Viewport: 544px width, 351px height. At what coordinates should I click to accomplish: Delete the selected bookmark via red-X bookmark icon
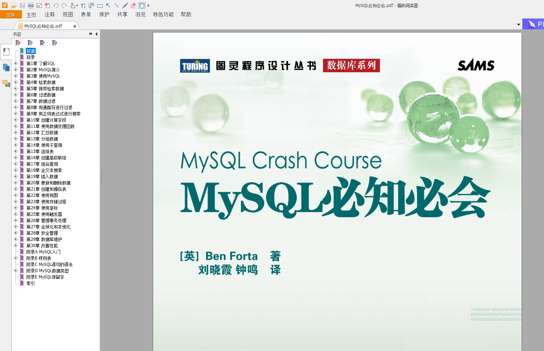(18, 43)
